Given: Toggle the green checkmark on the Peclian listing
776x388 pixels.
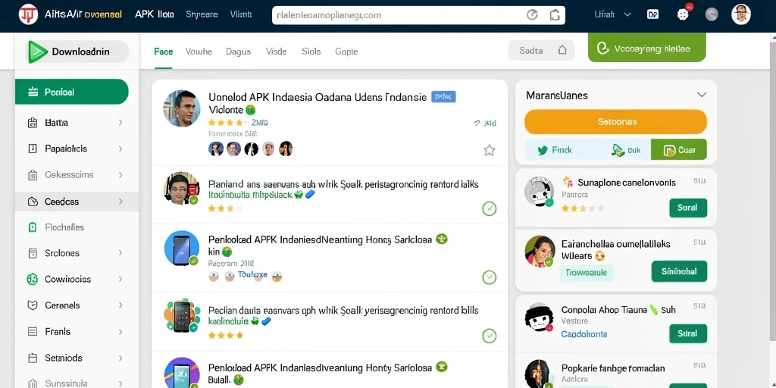Looking at the screenshot, I should coord(489,336).
